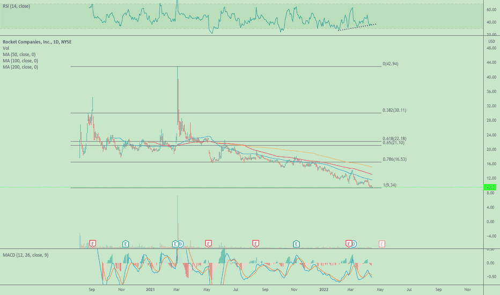
Task: Click the -0.50 level on the MACD scale
Action: pyautogui.click(x=491, y=277)
